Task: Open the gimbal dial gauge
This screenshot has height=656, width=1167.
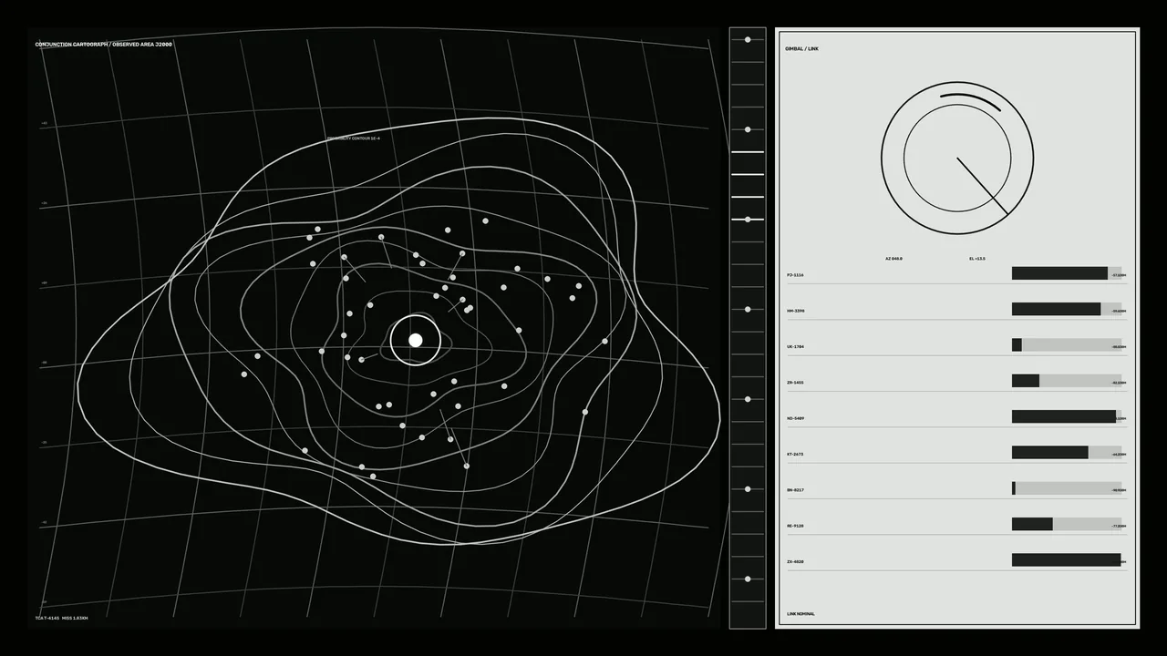Action: click(957, 158)
